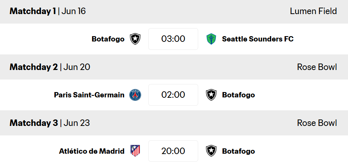Screen dimensions: 348x167
Task: Select the Botafogo name in the Matchday 2 fixture
Action: coord(238,95)
